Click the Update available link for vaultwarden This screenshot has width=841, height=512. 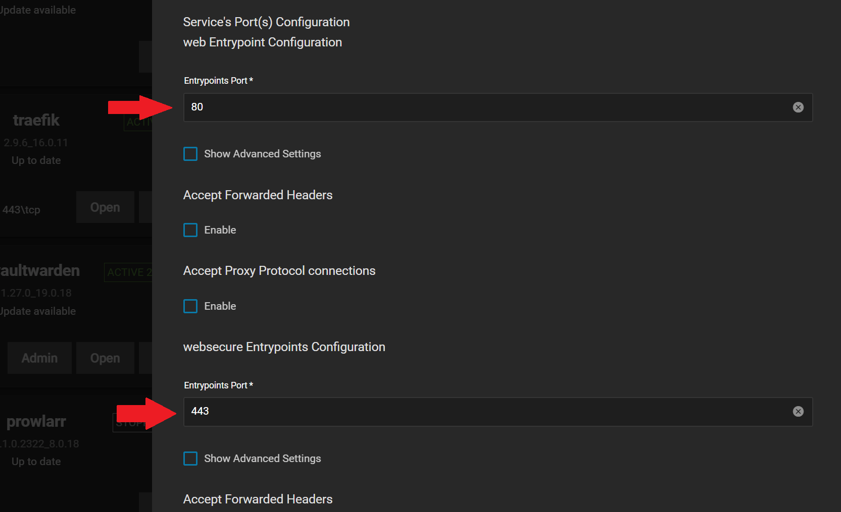tap(37, 311)
